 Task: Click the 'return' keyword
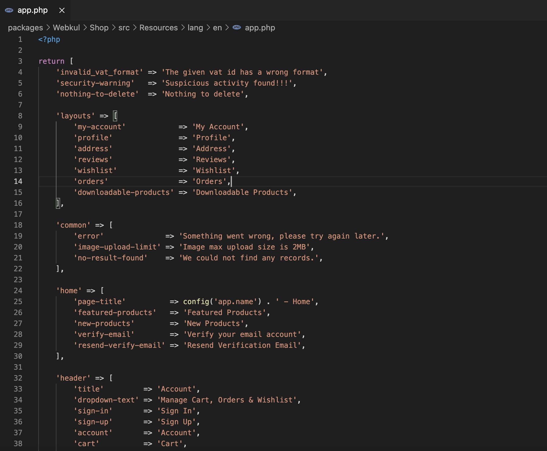(x=51, y=61)
